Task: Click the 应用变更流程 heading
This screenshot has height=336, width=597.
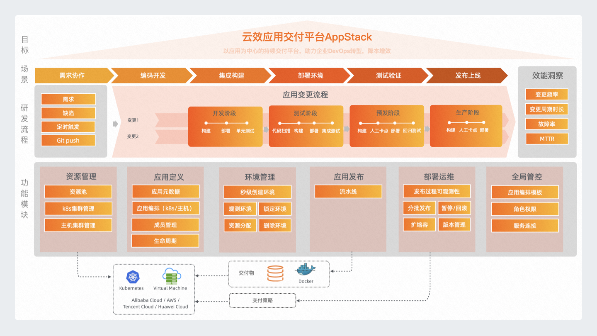Action: (x=306, y=95)
